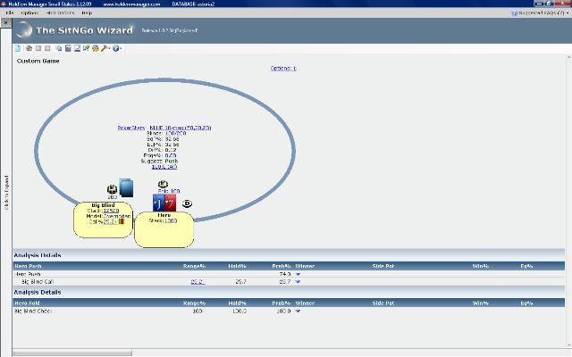This screenshot has height=357, width=572.
Task: Click the Hero stack value link
Action: (171, 220)
